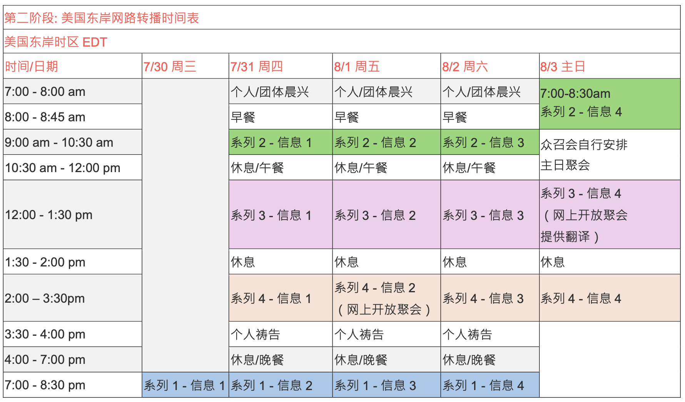The image size is (685, 402).
Task: Click the purple '系列 3 - 信息 2' cell
Action: pyautogui.click(x=386, y=214)
